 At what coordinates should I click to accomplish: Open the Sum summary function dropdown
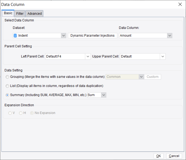pyautogui.click(x=104, y=95)
